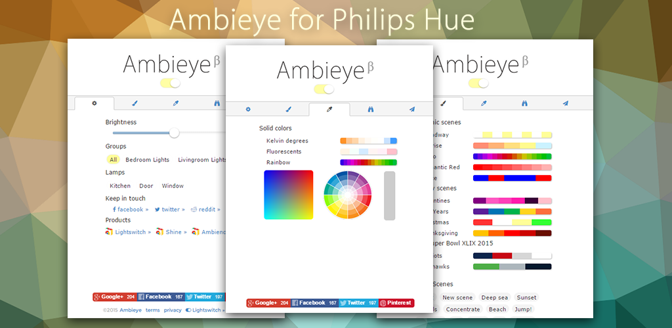Apply the blue and red Police scene strip
The height and width of the screenshot is (328, 672).
click(512, 178)
